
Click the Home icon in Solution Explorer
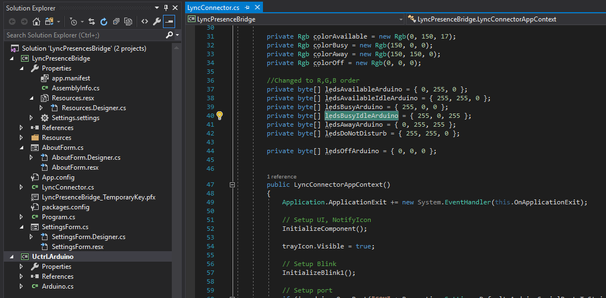[x=36, y=21]
